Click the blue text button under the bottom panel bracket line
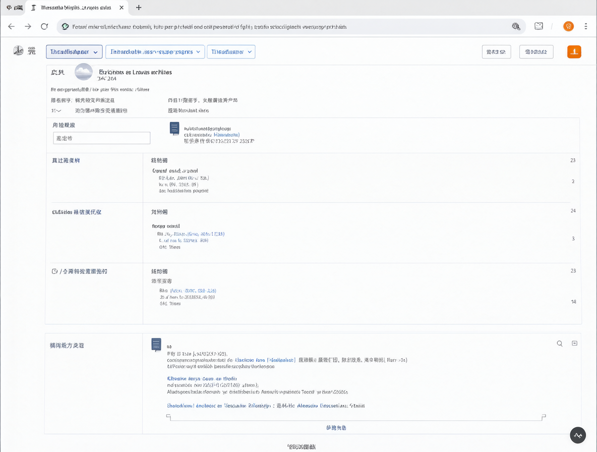Screen dimensions: 597x452 (x=336, y=428)
